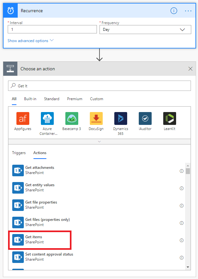Click SharePoint icon for Get items

pos(18,240)
